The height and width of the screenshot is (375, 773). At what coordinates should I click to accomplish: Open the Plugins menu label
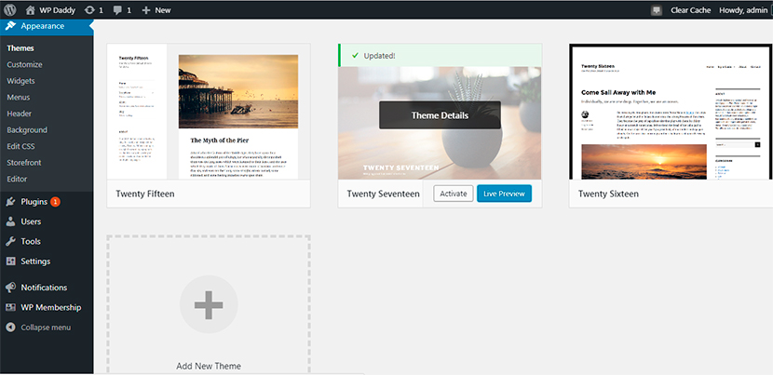click(34, 202)
